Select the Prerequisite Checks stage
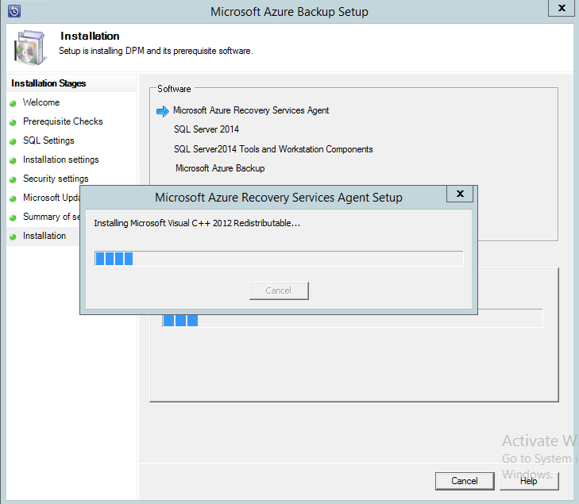 [63, 121]
